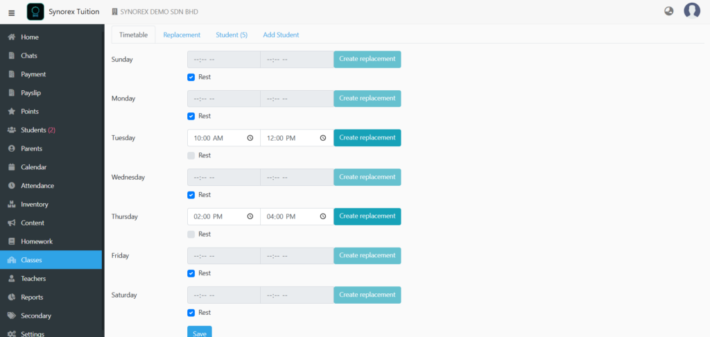Viewport: 710px width, 337px height.
Task: Click the SYNOREX DEMO SDN BHD company link
Action: (x=155, y=12)
